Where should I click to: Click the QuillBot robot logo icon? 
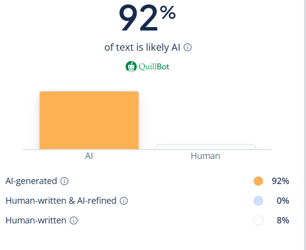pyautogui.click(x=131, y=66)
